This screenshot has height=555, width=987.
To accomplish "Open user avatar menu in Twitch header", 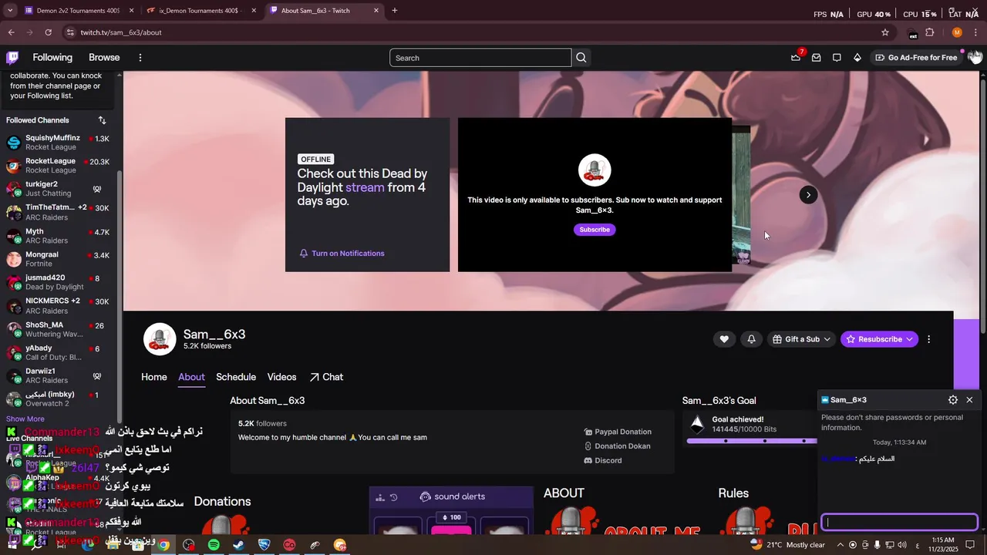I will pyautogui.click(x=975, y=57).
